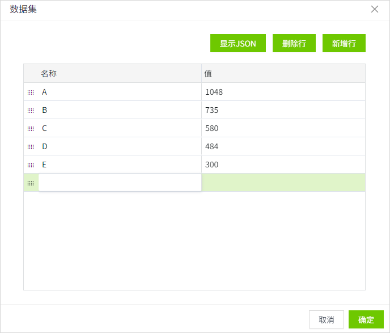Image resolution: width=390 pixels, height=333 pixels.
Task: Cancel the dialog with 取消
Action: [x=327, y=319]
